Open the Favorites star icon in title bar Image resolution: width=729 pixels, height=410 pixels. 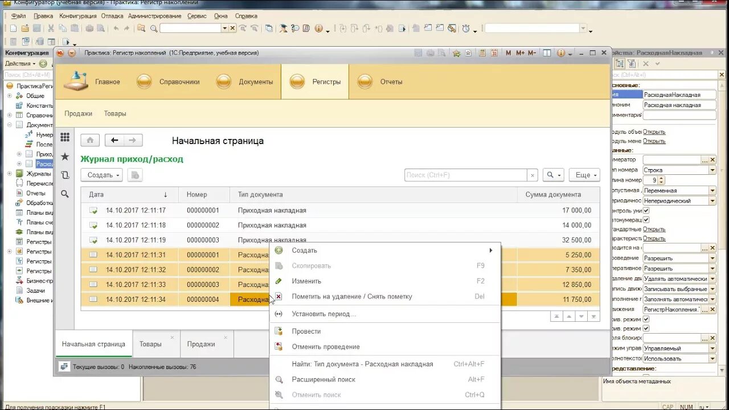pos(456,53)
